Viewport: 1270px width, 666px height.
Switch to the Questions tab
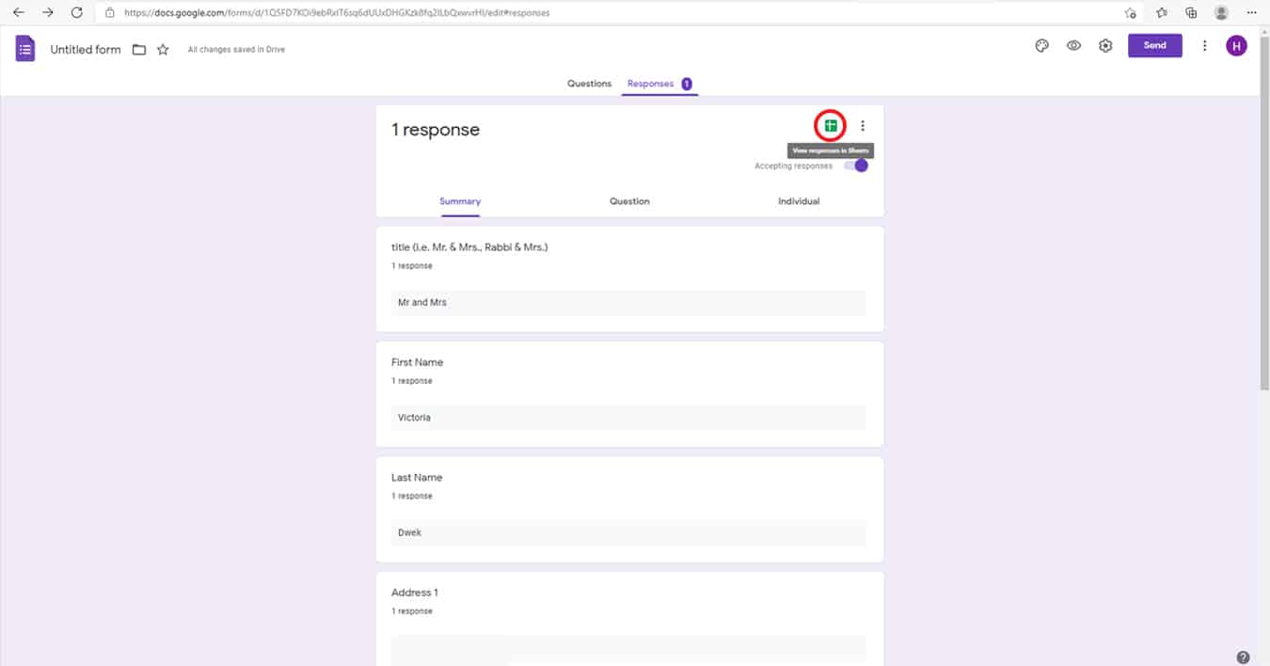coord(589,84)
